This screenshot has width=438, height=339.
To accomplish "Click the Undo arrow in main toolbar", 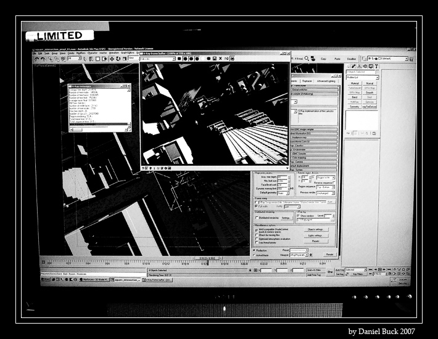I will [36, 59].
